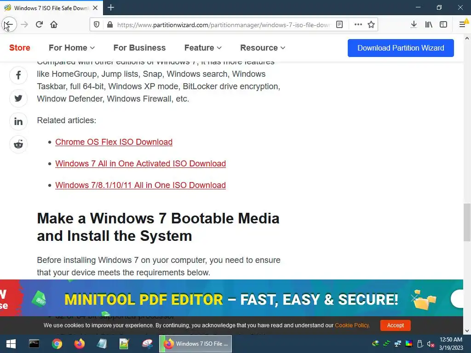The height and width of the screenshot is (353, 471).
Task: Select the Windows 7 ISO File Safe Download tab
Action: 52,8
